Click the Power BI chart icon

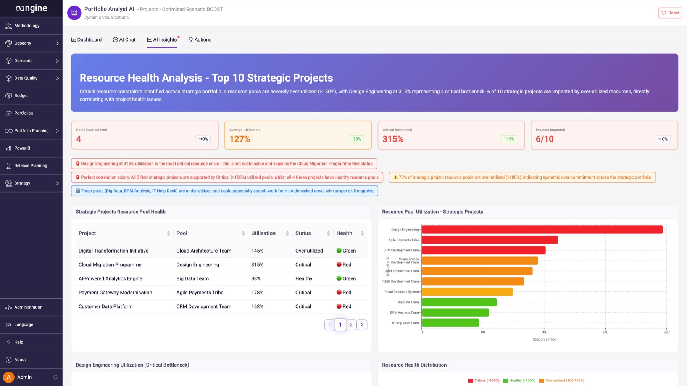pos(8,148)
